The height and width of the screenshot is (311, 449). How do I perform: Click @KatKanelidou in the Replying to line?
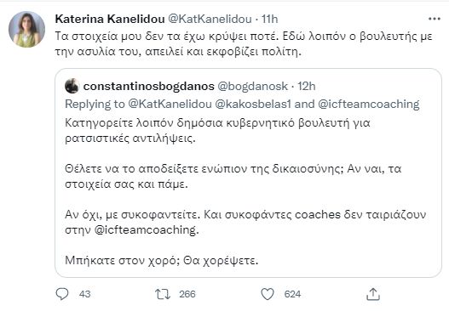170,104
